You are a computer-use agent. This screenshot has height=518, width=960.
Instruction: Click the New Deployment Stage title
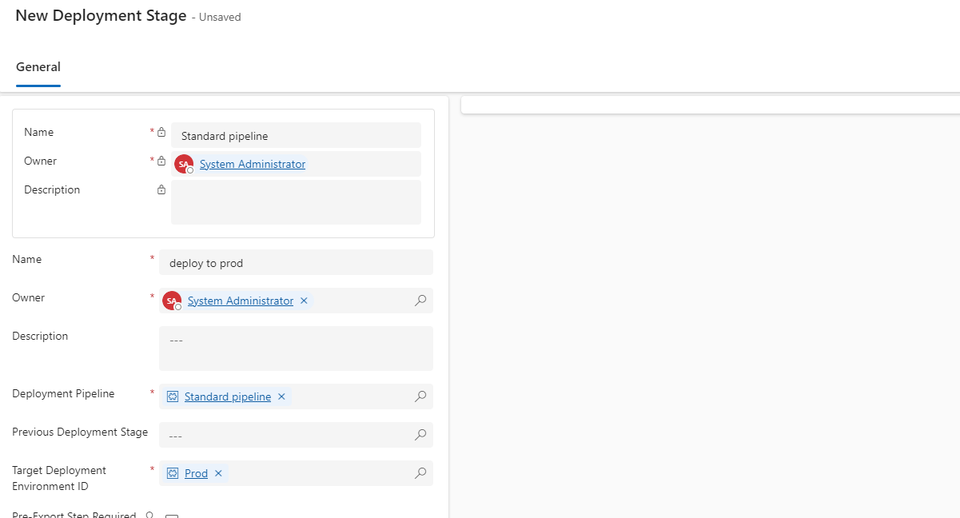click(x=100, y=15)
